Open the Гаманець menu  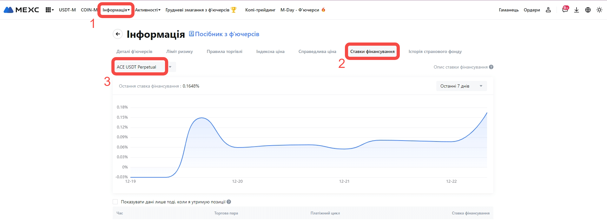pyautogui.click(x=509, y=10)
